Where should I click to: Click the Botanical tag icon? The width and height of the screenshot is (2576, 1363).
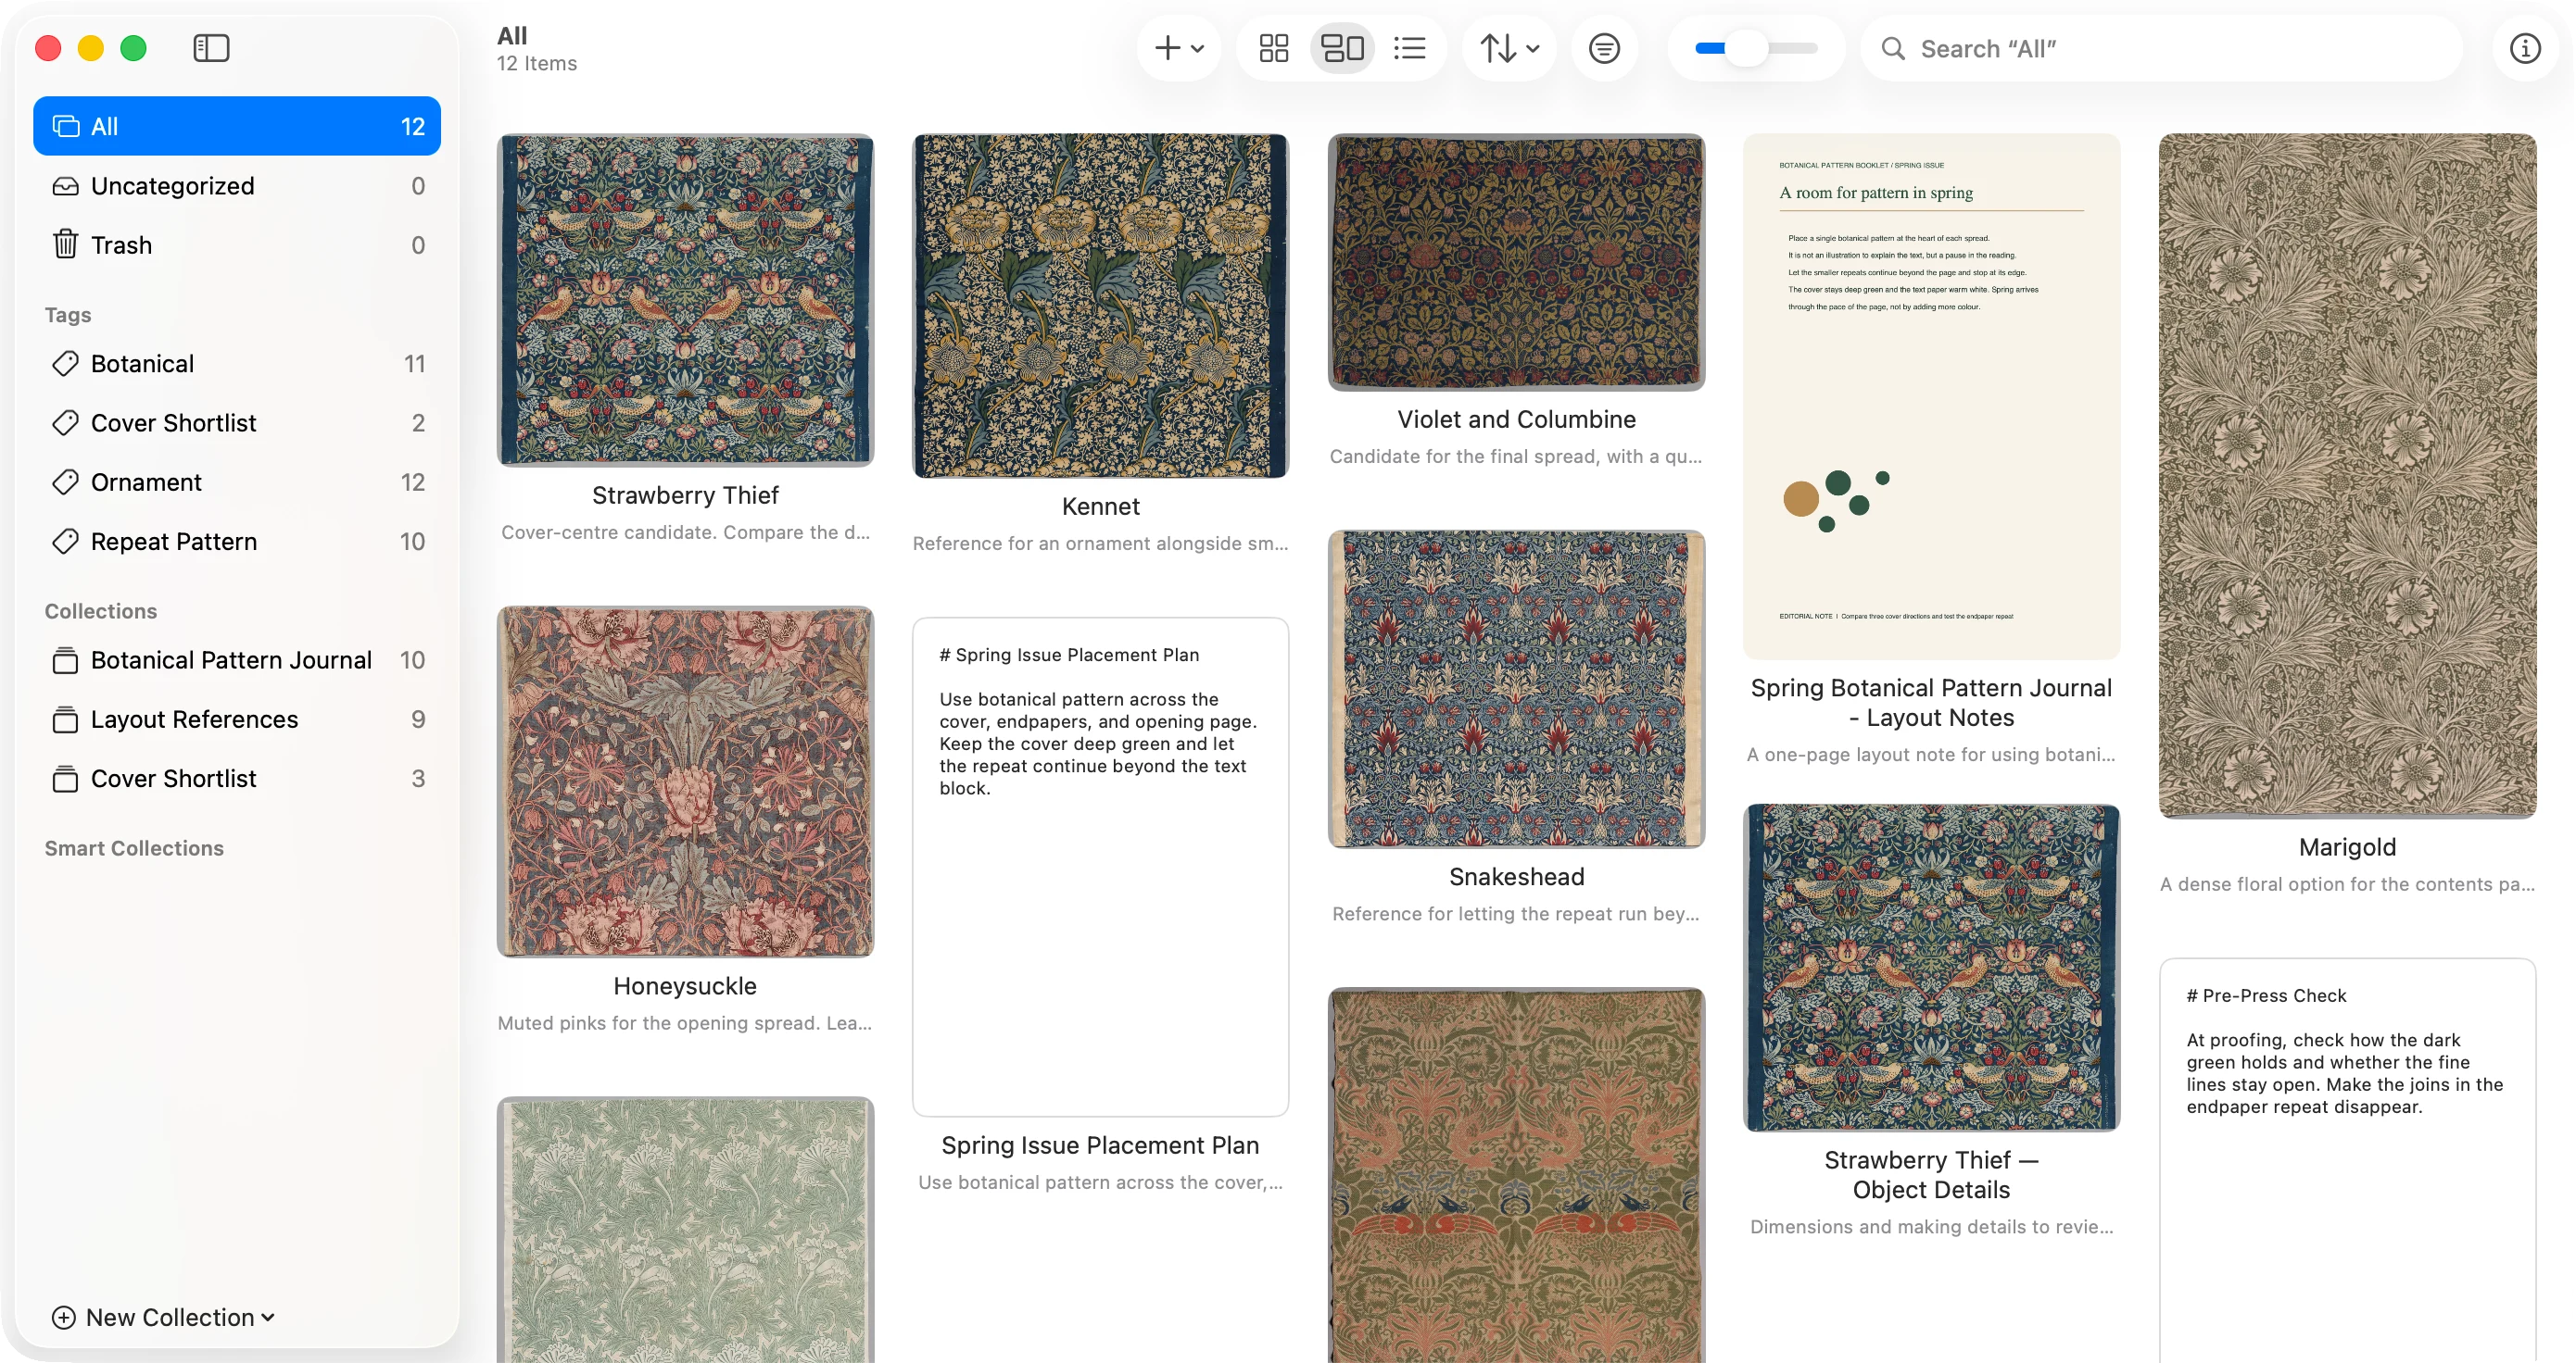65,364
